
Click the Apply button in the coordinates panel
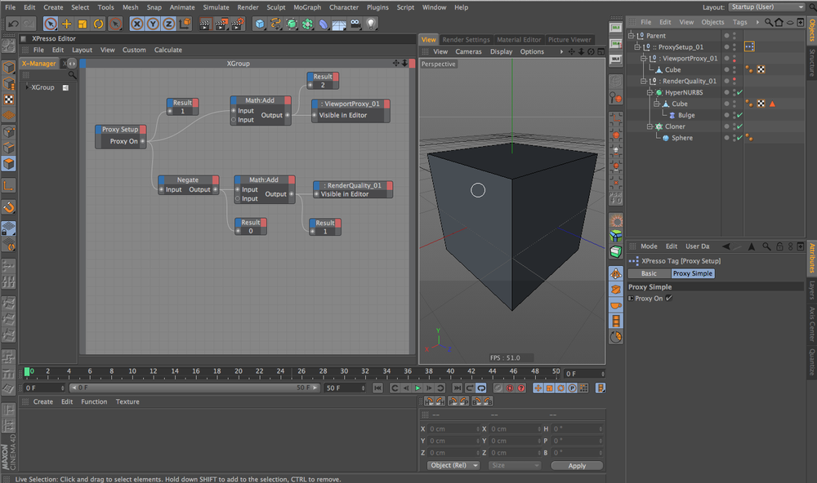[x=577, y=465]
